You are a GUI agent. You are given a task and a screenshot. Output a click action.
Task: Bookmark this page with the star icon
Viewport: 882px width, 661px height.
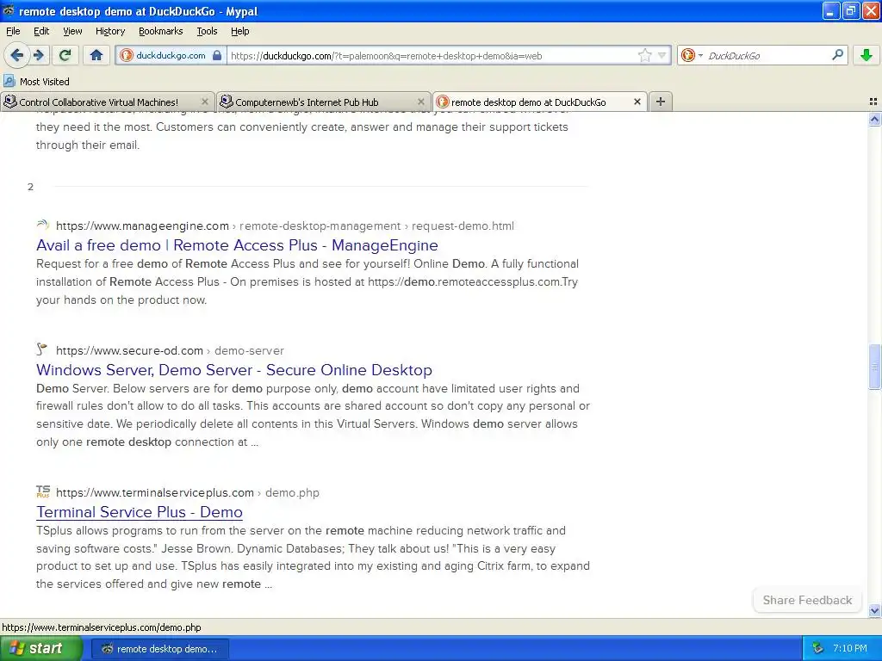point(644,55)
